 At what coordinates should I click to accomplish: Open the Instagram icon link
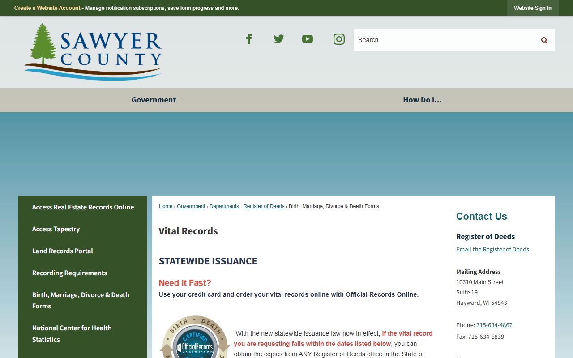[x=339, y=39]
